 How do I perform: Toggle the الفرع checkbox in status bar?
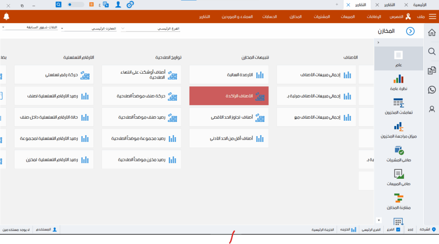coord(398,230)
